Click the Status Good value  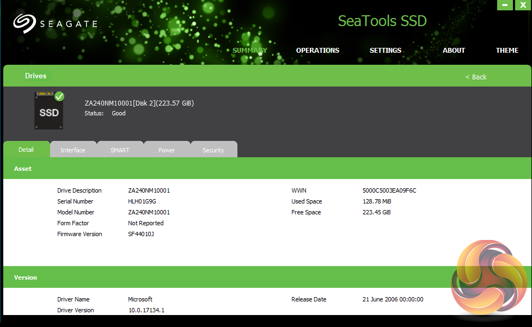tap(119, 113)
